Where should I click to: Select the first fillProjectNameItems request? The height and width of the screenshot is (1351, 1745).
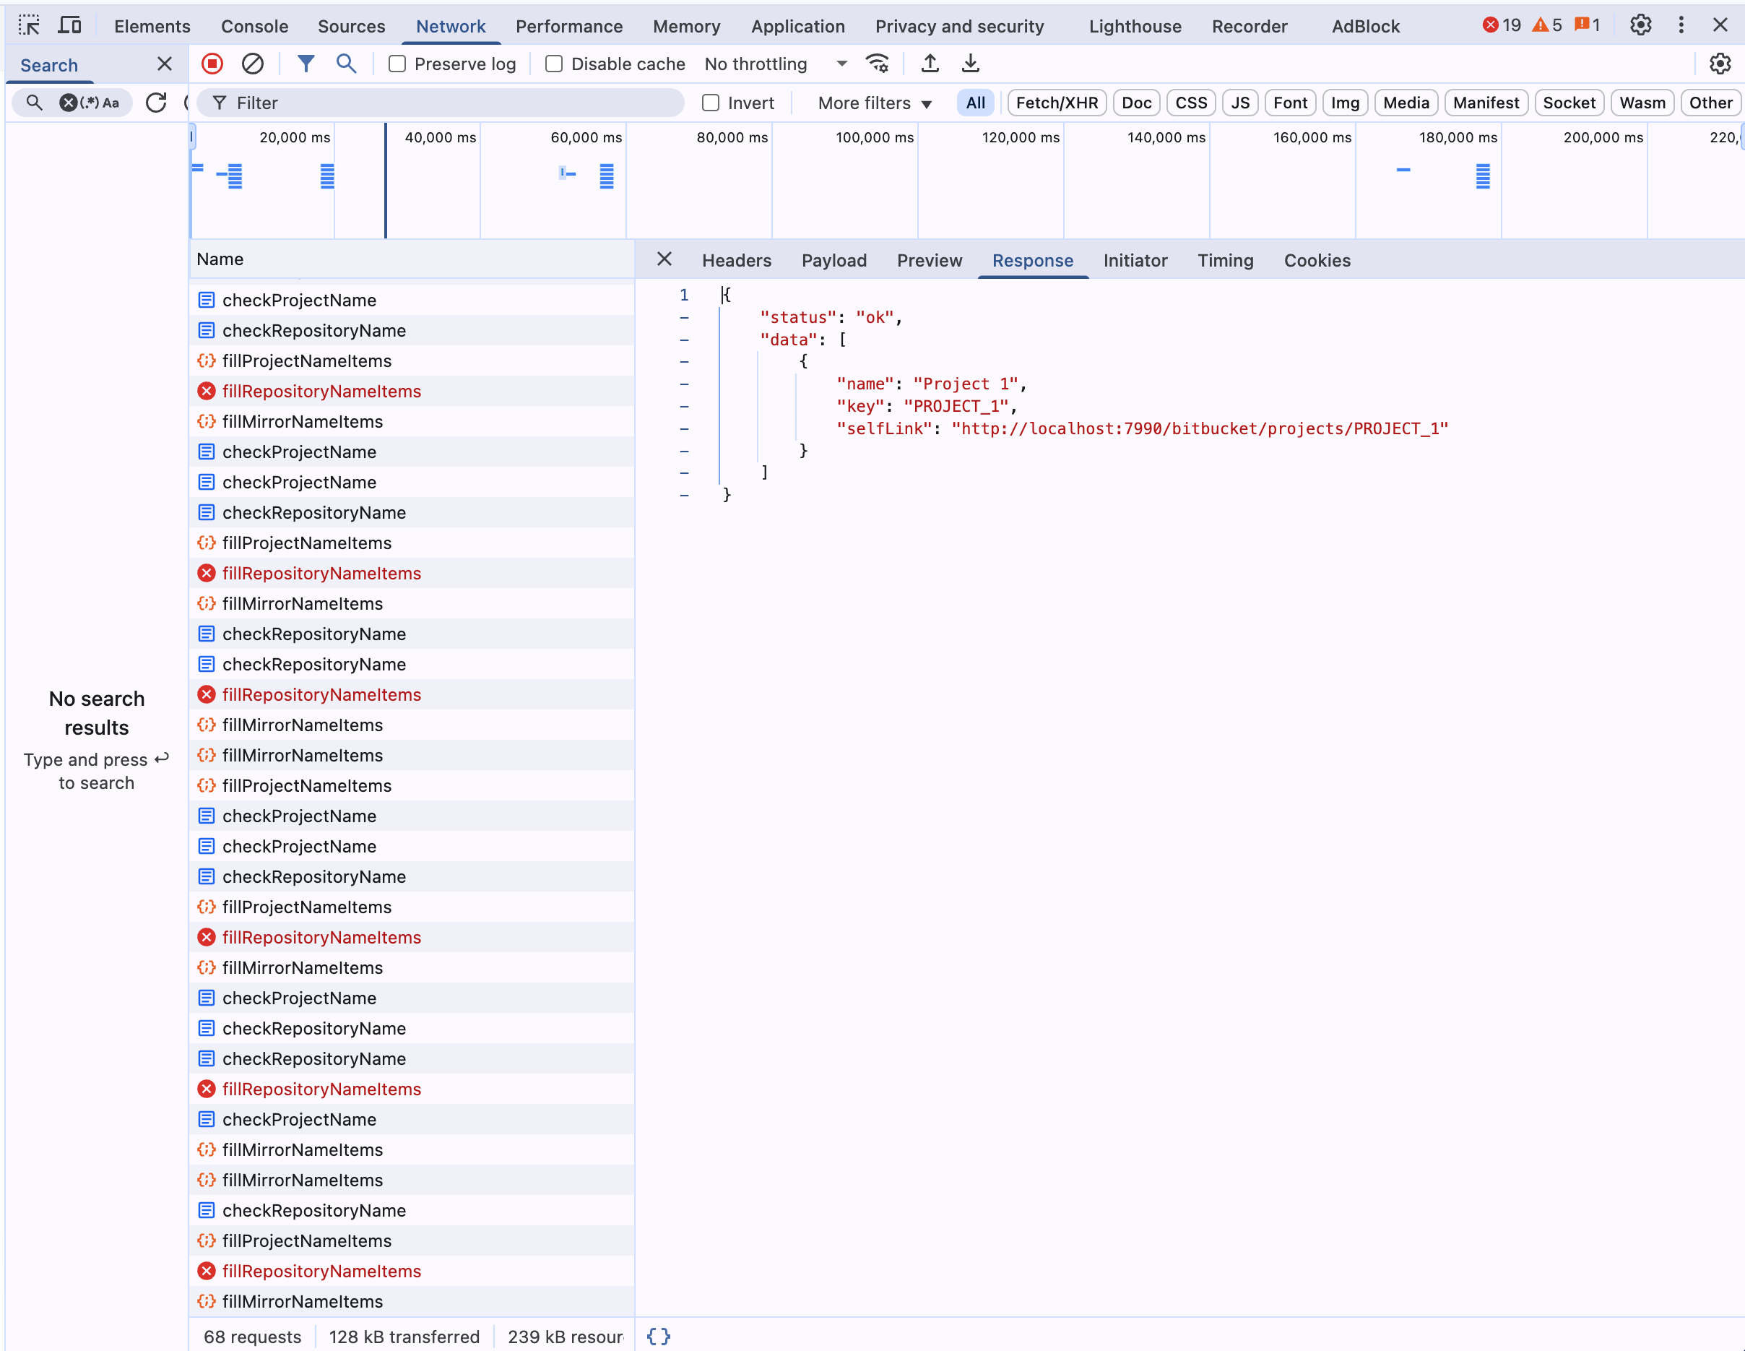point(412,361)
